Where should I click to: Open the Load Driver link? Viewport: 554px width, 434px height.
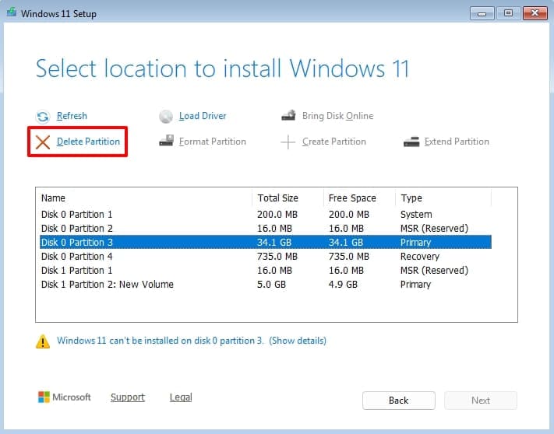(x=203, y=116)
